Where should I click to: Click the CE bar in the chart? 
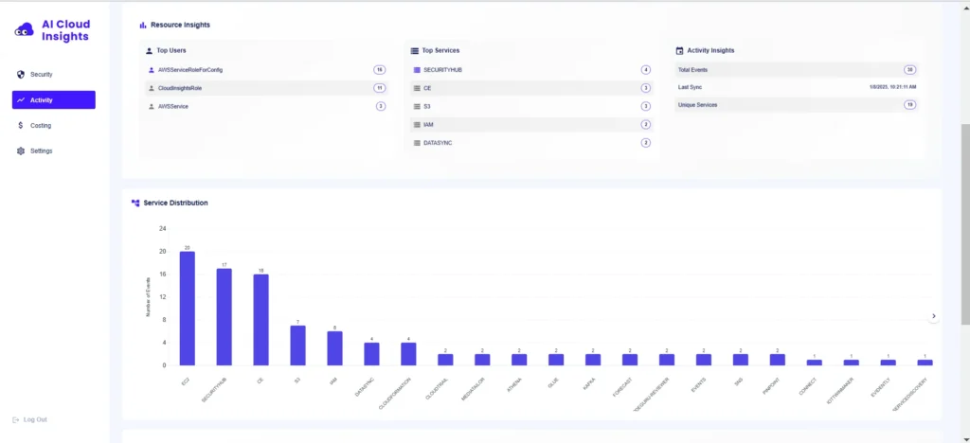click(x=261, y=319)
